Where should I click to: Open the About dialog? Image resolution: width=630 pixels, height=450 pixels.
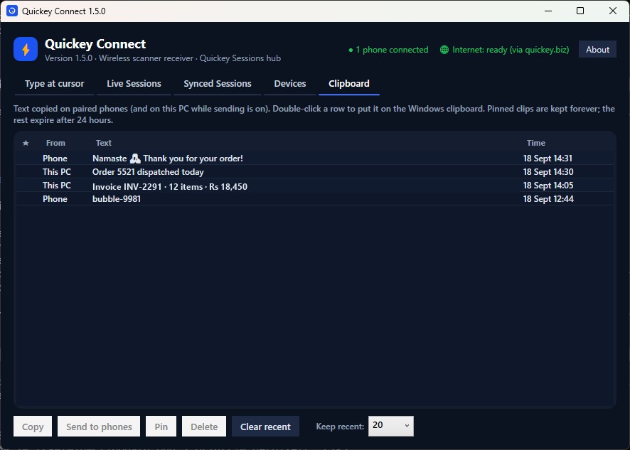597,50
